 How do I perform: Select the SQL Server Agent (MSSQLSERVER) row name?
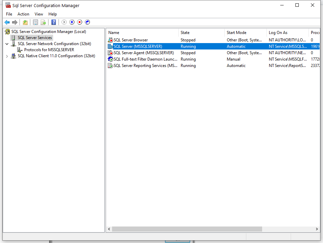[x=144, y=53]
